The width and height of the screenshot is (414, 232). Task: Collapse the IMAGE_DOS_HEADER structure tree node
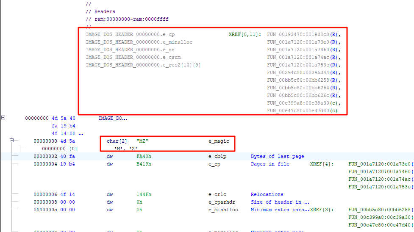click(x=3, y=118)
